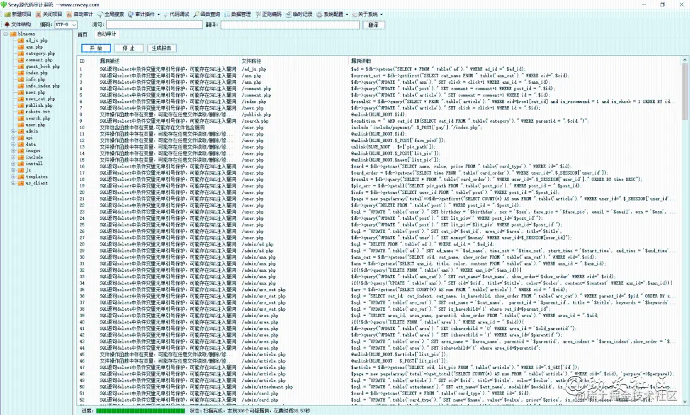Open the 编码 UTF-8 encoding dropdown
The image size is (690, 415).
(66, 25)
